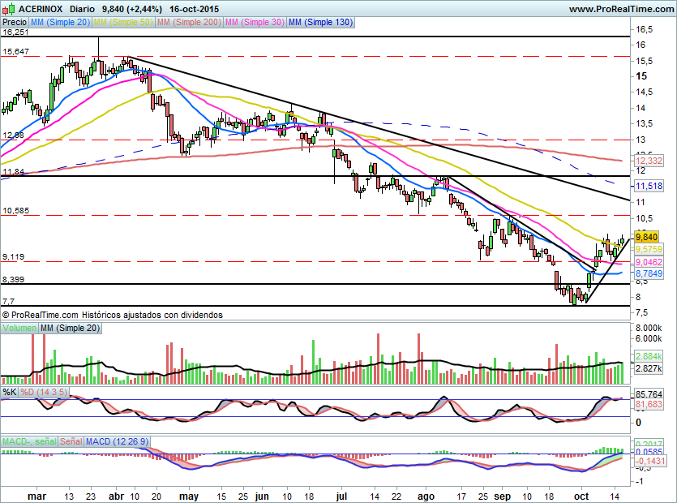Click the MM (Simple 130) indicator label
The image size is (677, 503).
(x=321, y=23)
